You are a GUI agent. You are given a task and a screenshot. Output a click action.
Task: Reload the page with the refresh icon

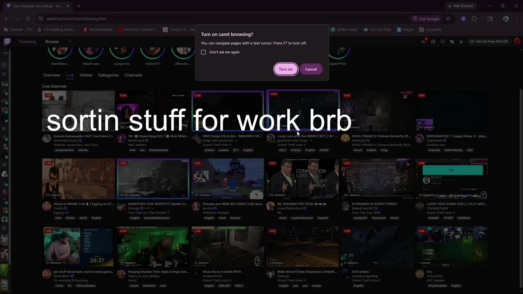[x=28, y=19]
